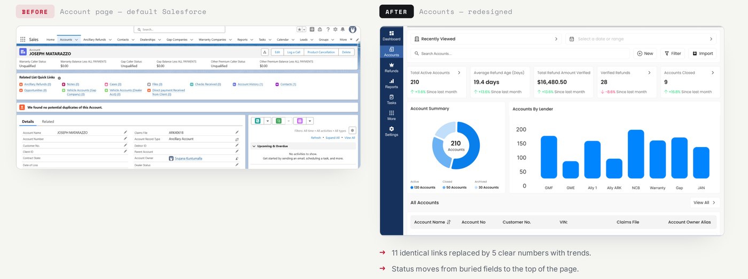Click the Edit button on account header
Viewport: 748px width, 279px height.
tap(276, 52)
